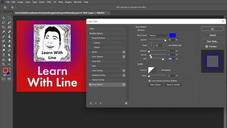Enable the Stroke effect checkbox
The width and height of the screenshot is (227, 128).
pos(90,52)
